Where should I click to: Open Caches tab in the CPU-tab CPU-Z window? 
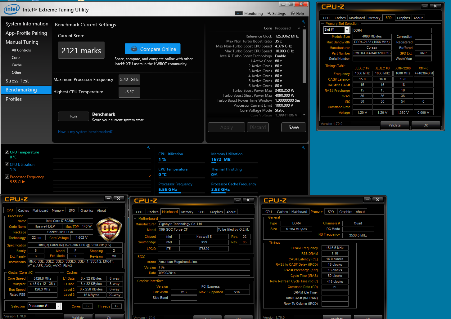point(23,210)
